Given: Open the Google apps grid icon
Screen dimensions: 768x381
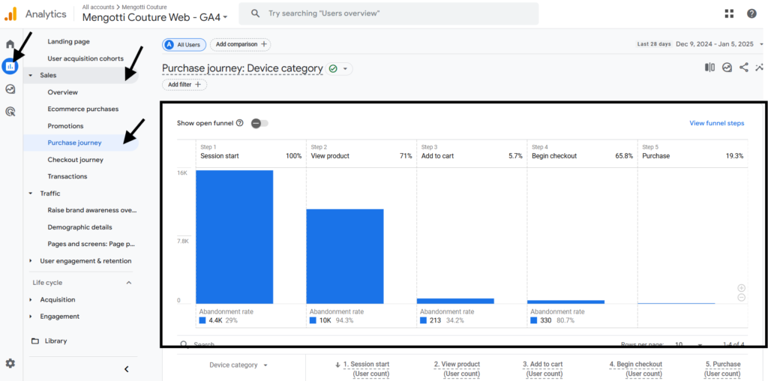Looking at the screenshot, I should point(729,13).
